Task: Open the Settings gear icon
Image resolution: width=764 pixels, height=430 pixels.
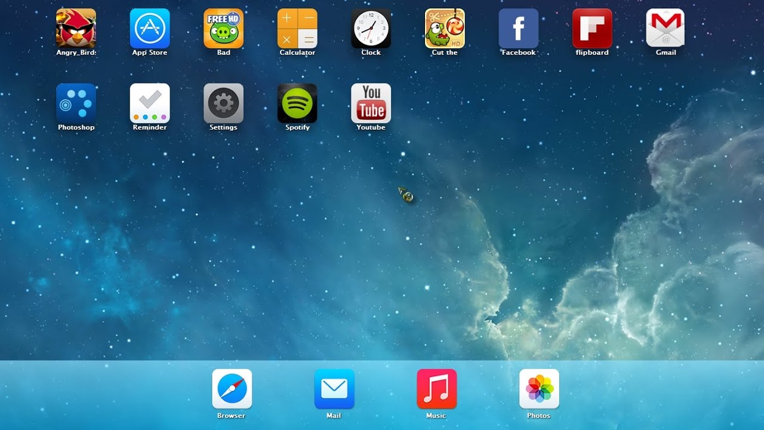Action: [223, 103]
